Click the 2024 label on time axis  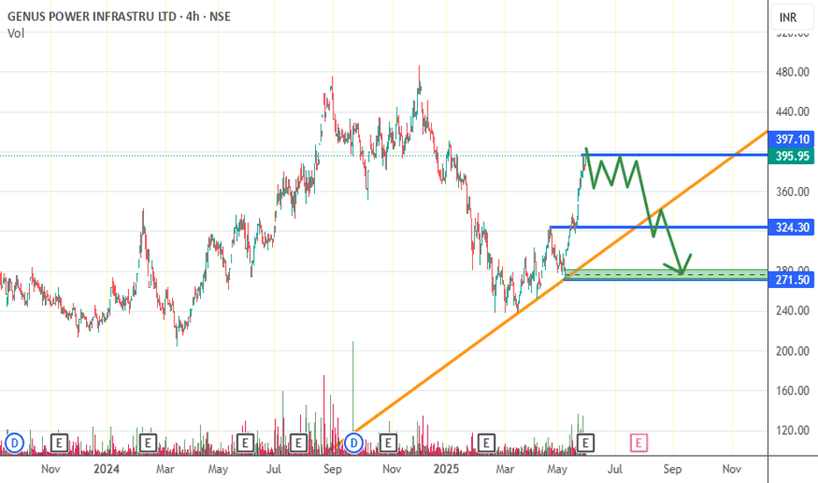click(106, 469)
